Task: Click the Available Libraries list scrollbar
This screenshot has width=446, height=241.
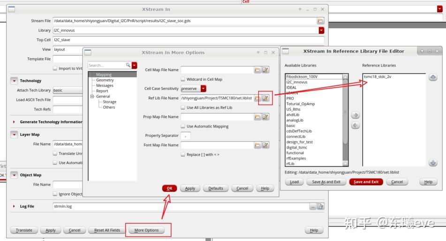Action: coord(345,120)
